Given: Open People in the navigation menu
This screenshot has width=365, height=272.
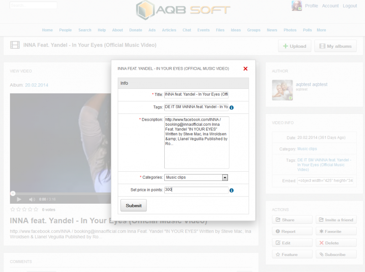Looking at the screenshot, I should (65, 30).
